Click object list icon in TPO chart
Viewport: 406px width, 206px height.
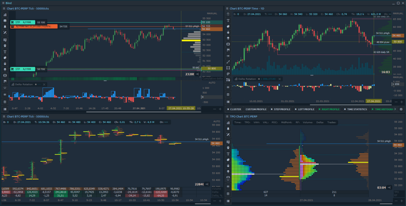(228, 201)
